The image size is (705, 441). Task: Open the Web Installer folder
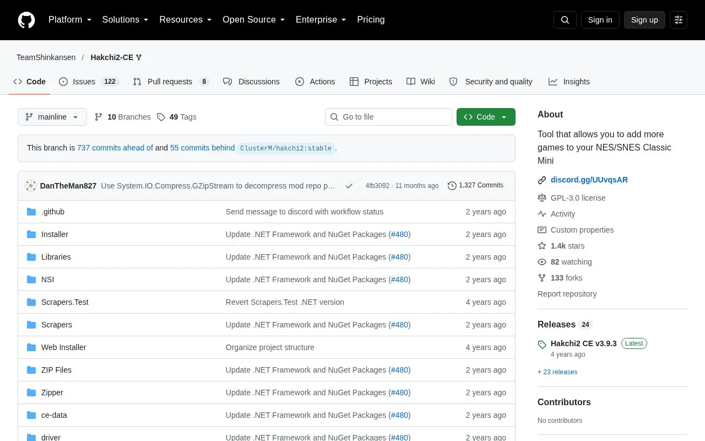pyautogui.click(x=64, y=347)
